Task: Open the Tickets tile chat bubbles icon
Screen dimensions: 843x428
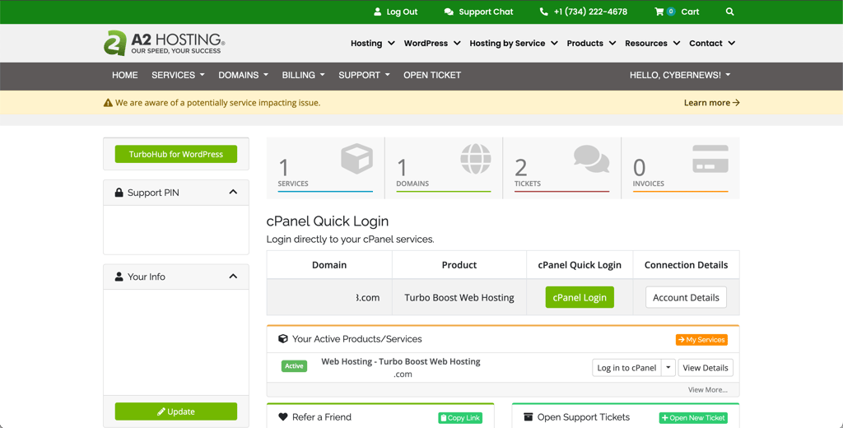Action: (591, 159)
